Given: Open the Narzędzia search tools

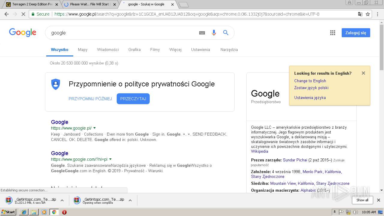Looking at the screenshot, I should point(229,49).
